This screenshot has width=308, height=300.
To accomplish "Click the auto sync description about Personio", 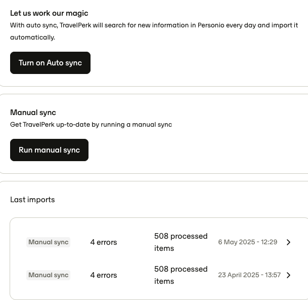I will (154, 31).
